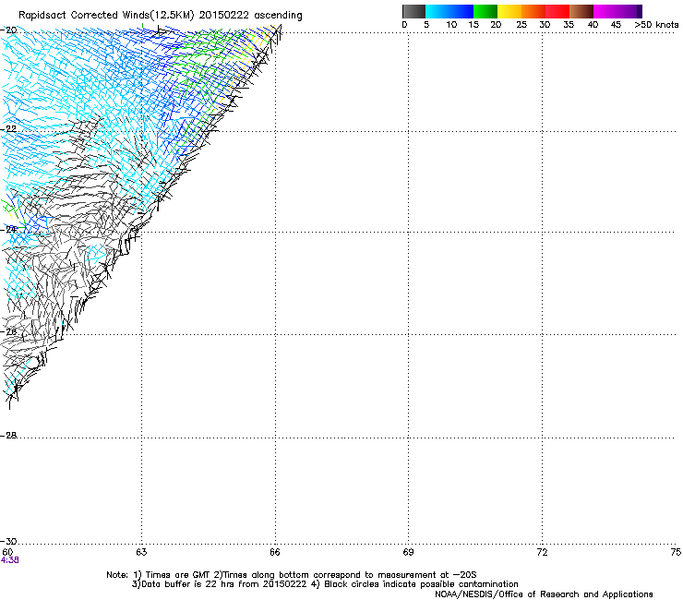Click the latitude label '-22'
Screen dimensions: 683x600
coord(9,129)
